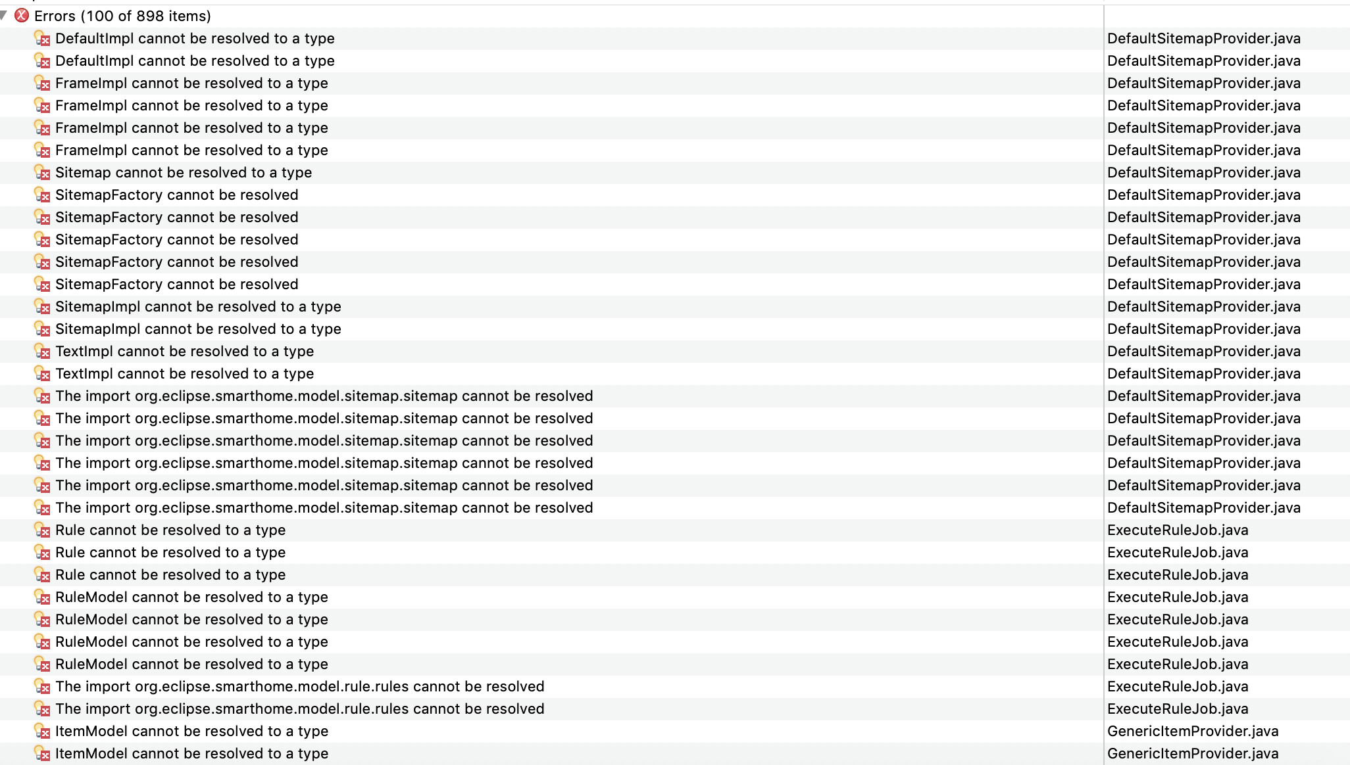Click quick-fix icon of first DefaultImpl error
Screen dimensions: 1350x765
41,39
